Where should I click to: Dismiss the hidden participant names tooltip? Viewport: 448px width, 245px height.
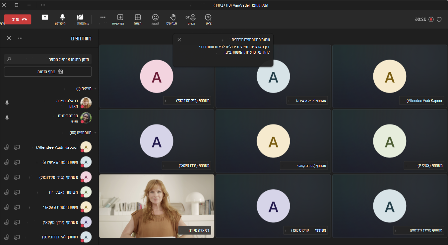(179, 40)
